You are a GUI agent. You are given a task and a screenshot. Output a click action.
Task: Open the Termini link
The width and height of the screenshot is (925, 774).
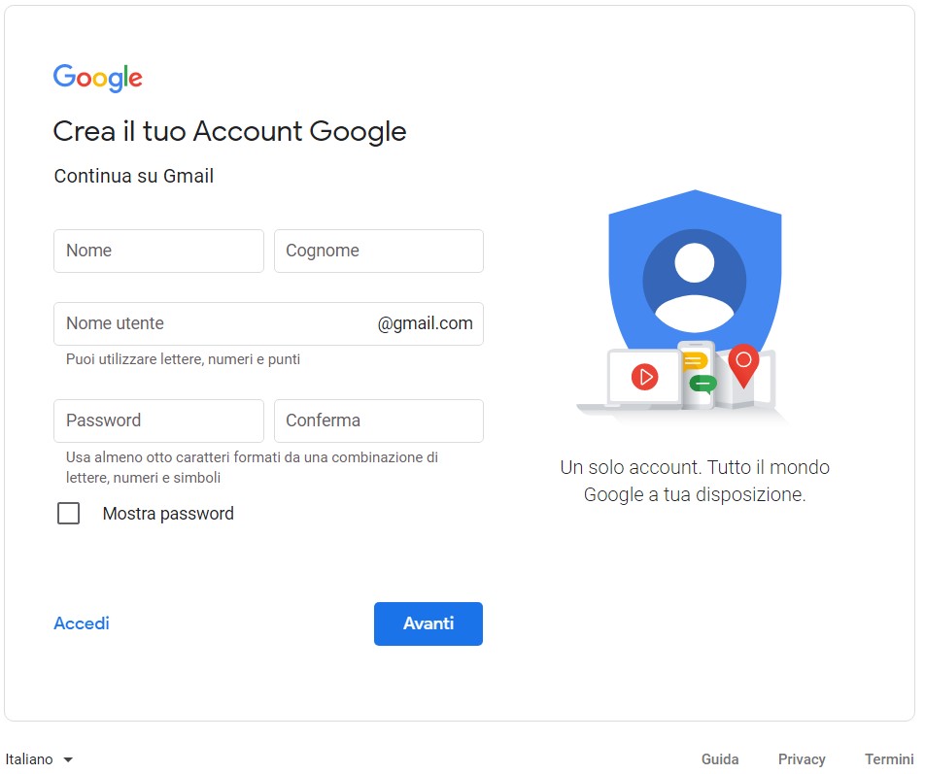coord(889,758)
